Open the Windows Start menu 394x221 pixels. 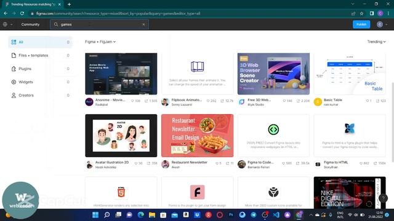point(95,215)
